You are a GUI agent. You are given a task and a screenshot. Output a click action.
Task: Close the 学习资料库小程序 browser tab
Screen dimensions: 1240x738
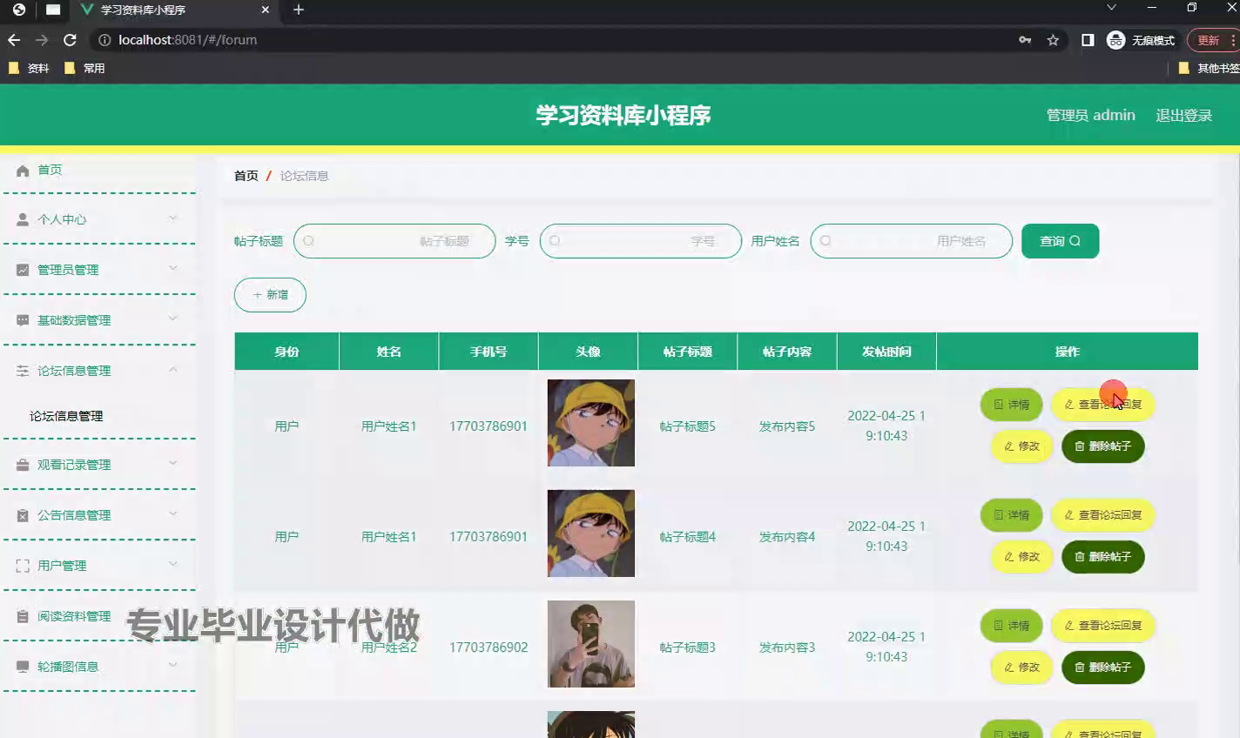[266, 10]
